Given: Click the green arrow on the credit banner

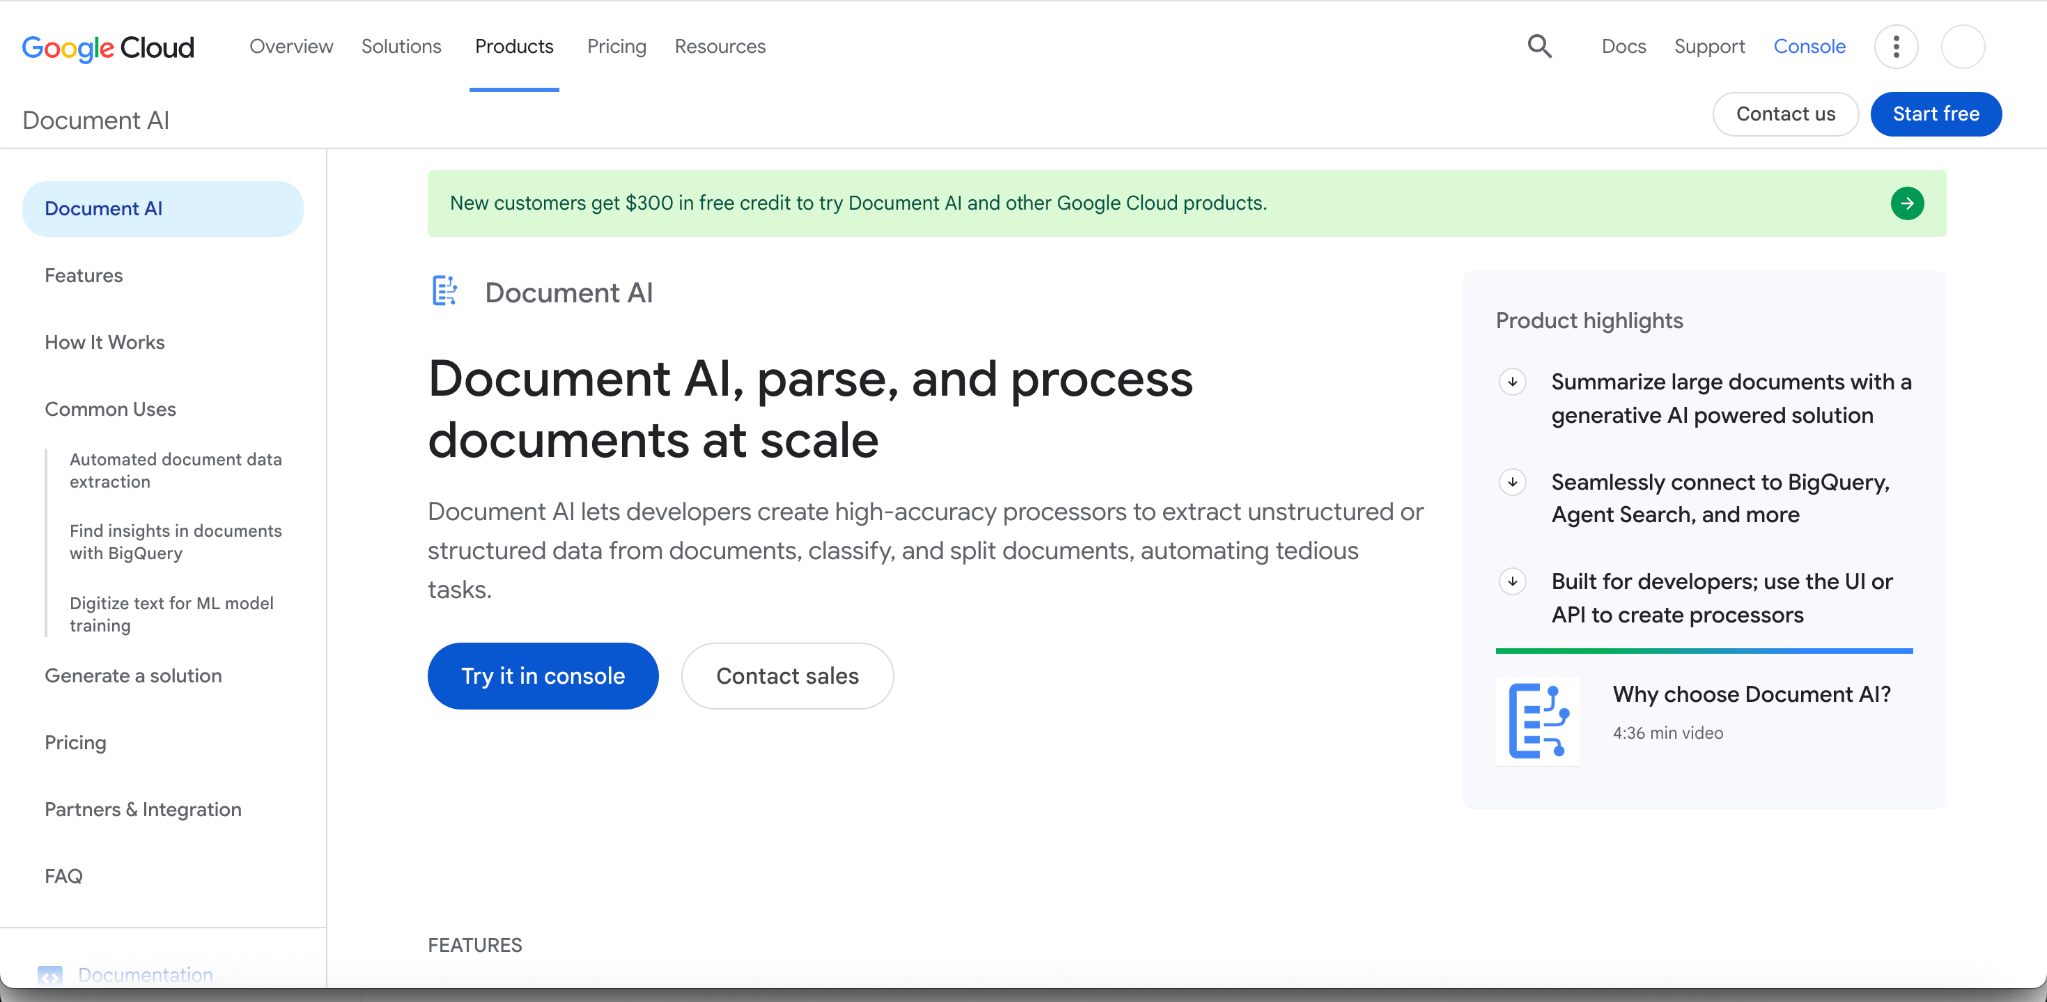Looking at the screenshot, I should pos(1907,204).
